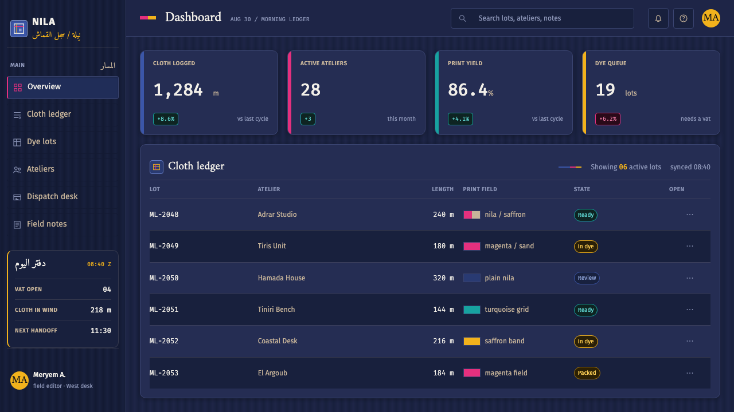This screenshot has width=734, height=412.
Task: Click the Ready state pill for ML-2048
Action: 585,215
